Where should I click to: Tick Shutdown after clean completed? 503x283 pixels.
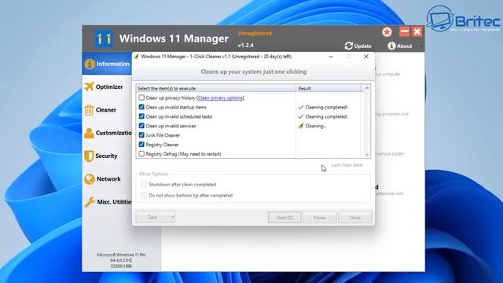coord(144,185)
